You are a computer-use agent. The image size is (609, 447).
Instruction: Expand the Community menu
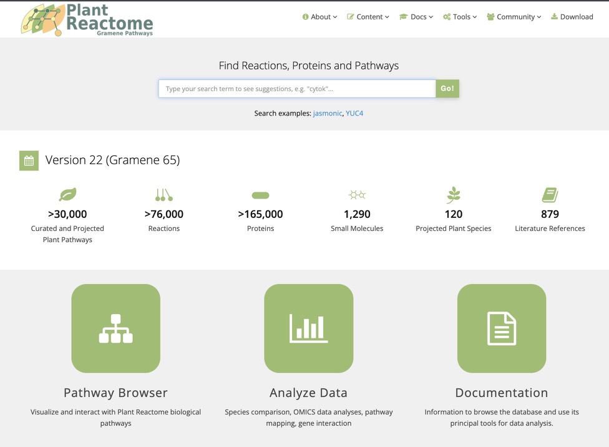pyautogui.click(x=514, y=17)
